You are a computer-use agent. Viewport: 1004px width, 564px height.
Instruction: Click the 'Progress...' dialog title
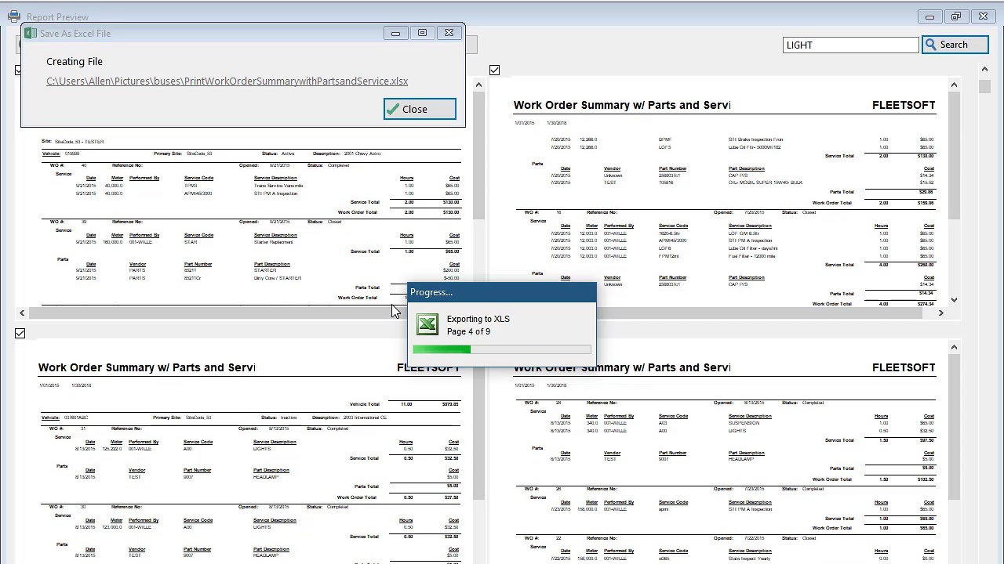tap(431, 292)
